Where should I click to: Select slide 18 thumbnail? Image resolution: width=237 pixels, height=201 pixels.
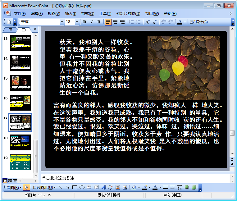point(20,142)
